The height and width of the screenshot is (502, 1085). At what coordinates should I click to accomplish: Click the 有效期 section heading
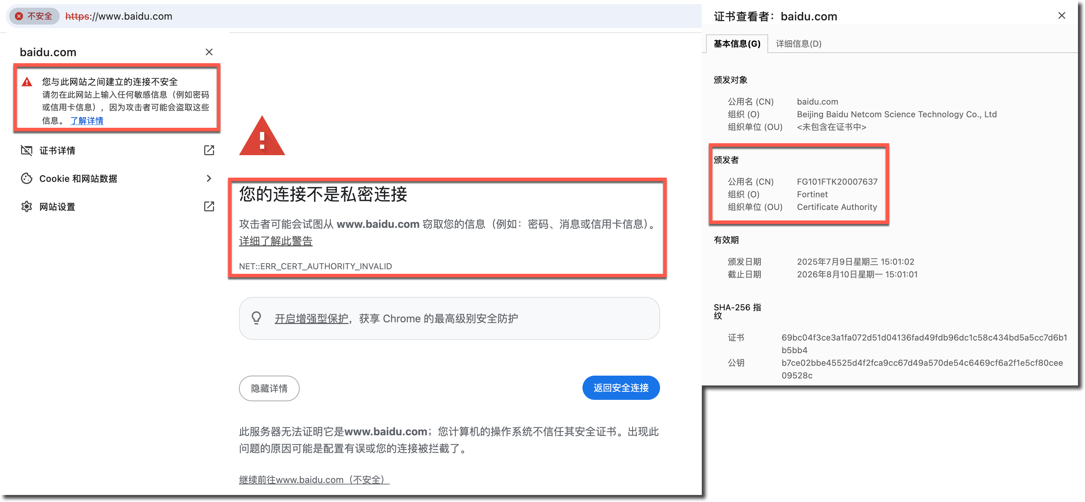(x=726, y=240)
